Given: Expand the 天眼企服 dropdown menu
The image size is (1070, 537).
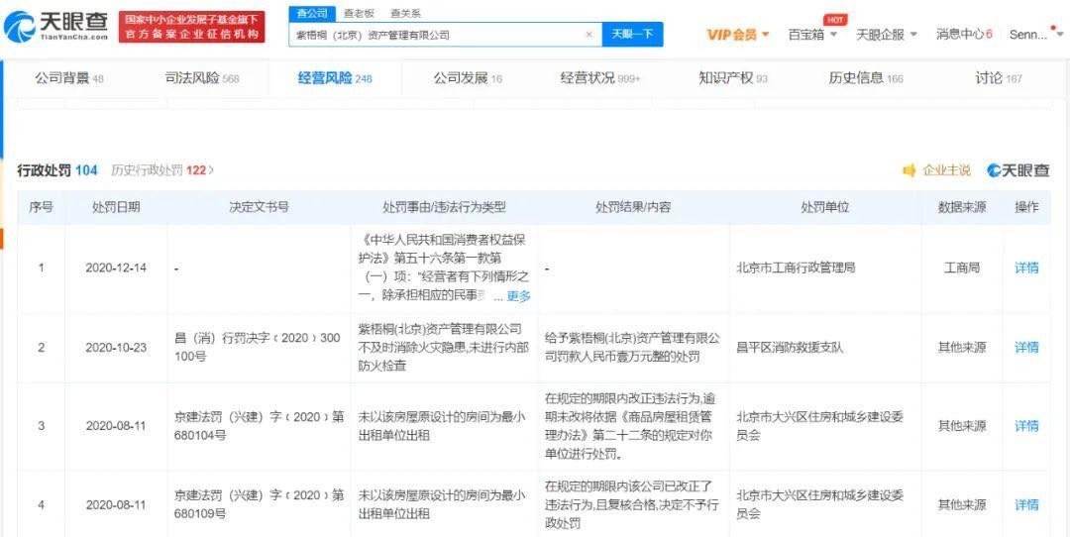Looking at the screenshot, I should (x=887, y=34).
